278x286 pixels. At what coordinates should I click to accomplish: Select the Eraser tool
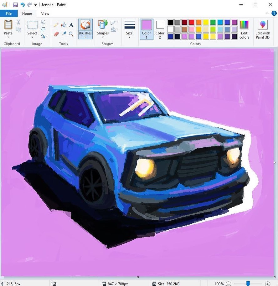tap(56, 34)
